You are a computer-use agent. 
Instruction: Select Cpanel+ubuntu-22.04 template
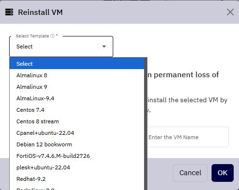77,133
